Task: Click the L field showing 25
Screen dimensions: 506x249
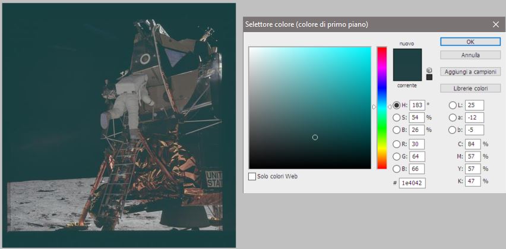Action: (x=475, y=105)
